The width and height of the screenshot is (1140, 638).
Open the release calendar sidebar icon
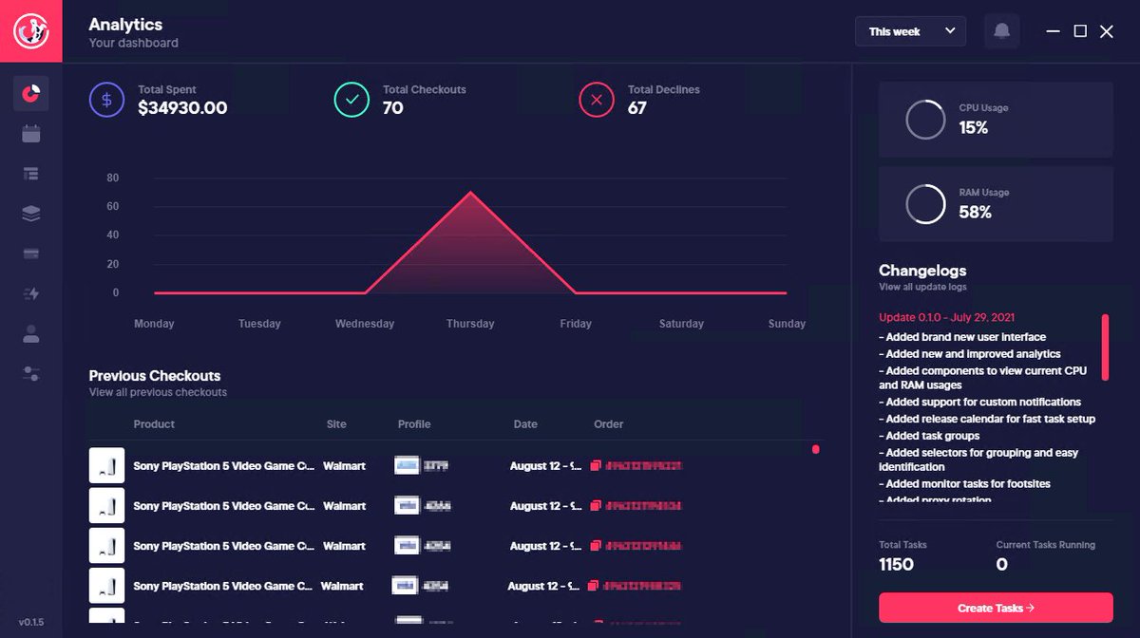click(31, 134)
